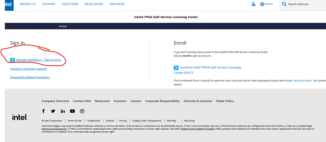The image size is (326, 142).
Task: Open Contact customer support link
Action: point(28,69)
